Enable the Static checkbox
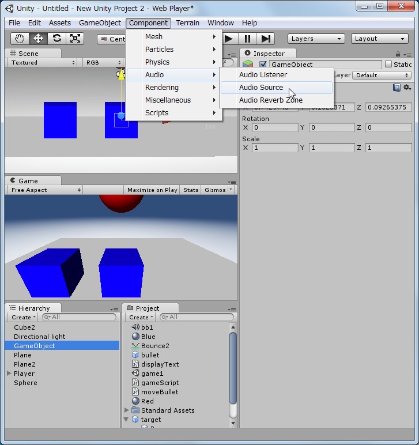 (x=388, y=65)
